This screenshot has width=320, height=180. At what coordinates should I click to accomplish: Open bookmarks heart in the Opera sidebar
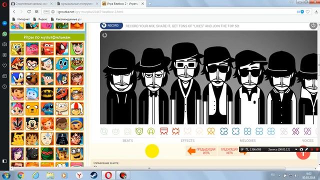coord(4,65)
